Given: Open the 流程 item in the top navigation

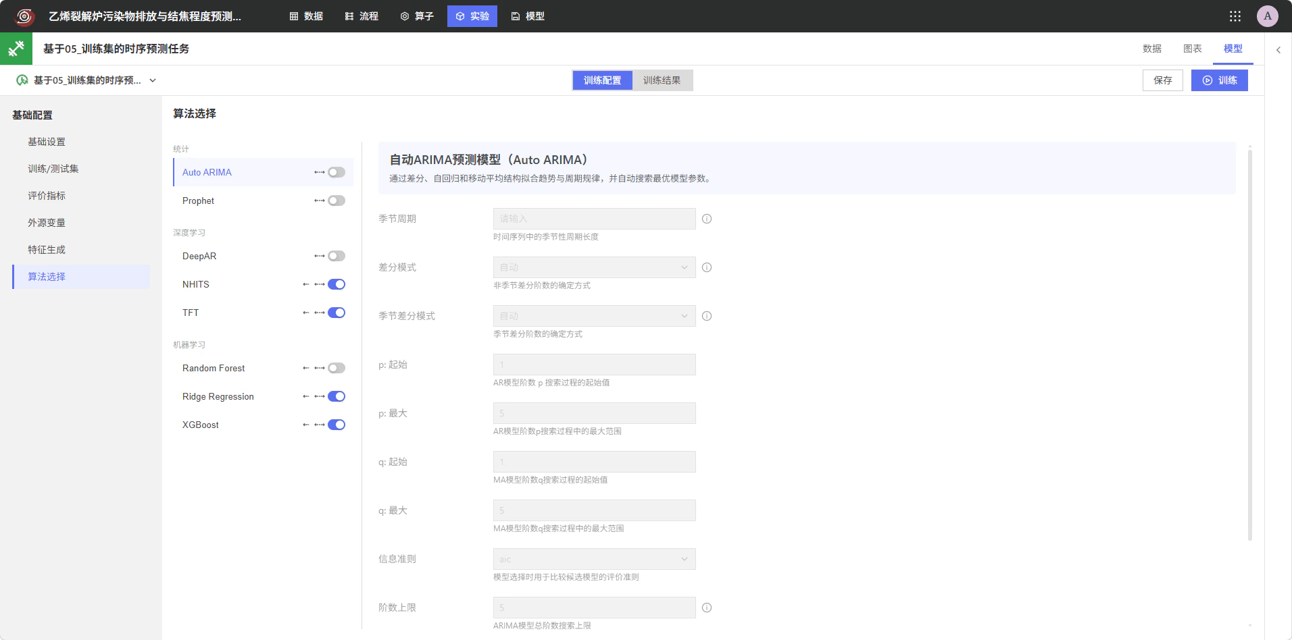Looking at the screenshot, I should (362, 16).
